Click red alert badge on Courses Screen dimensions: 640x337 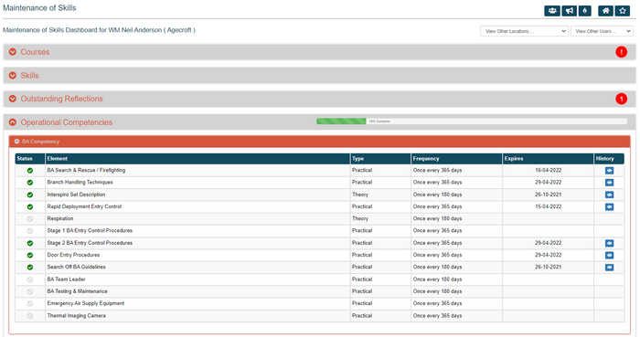click(621, 52)
